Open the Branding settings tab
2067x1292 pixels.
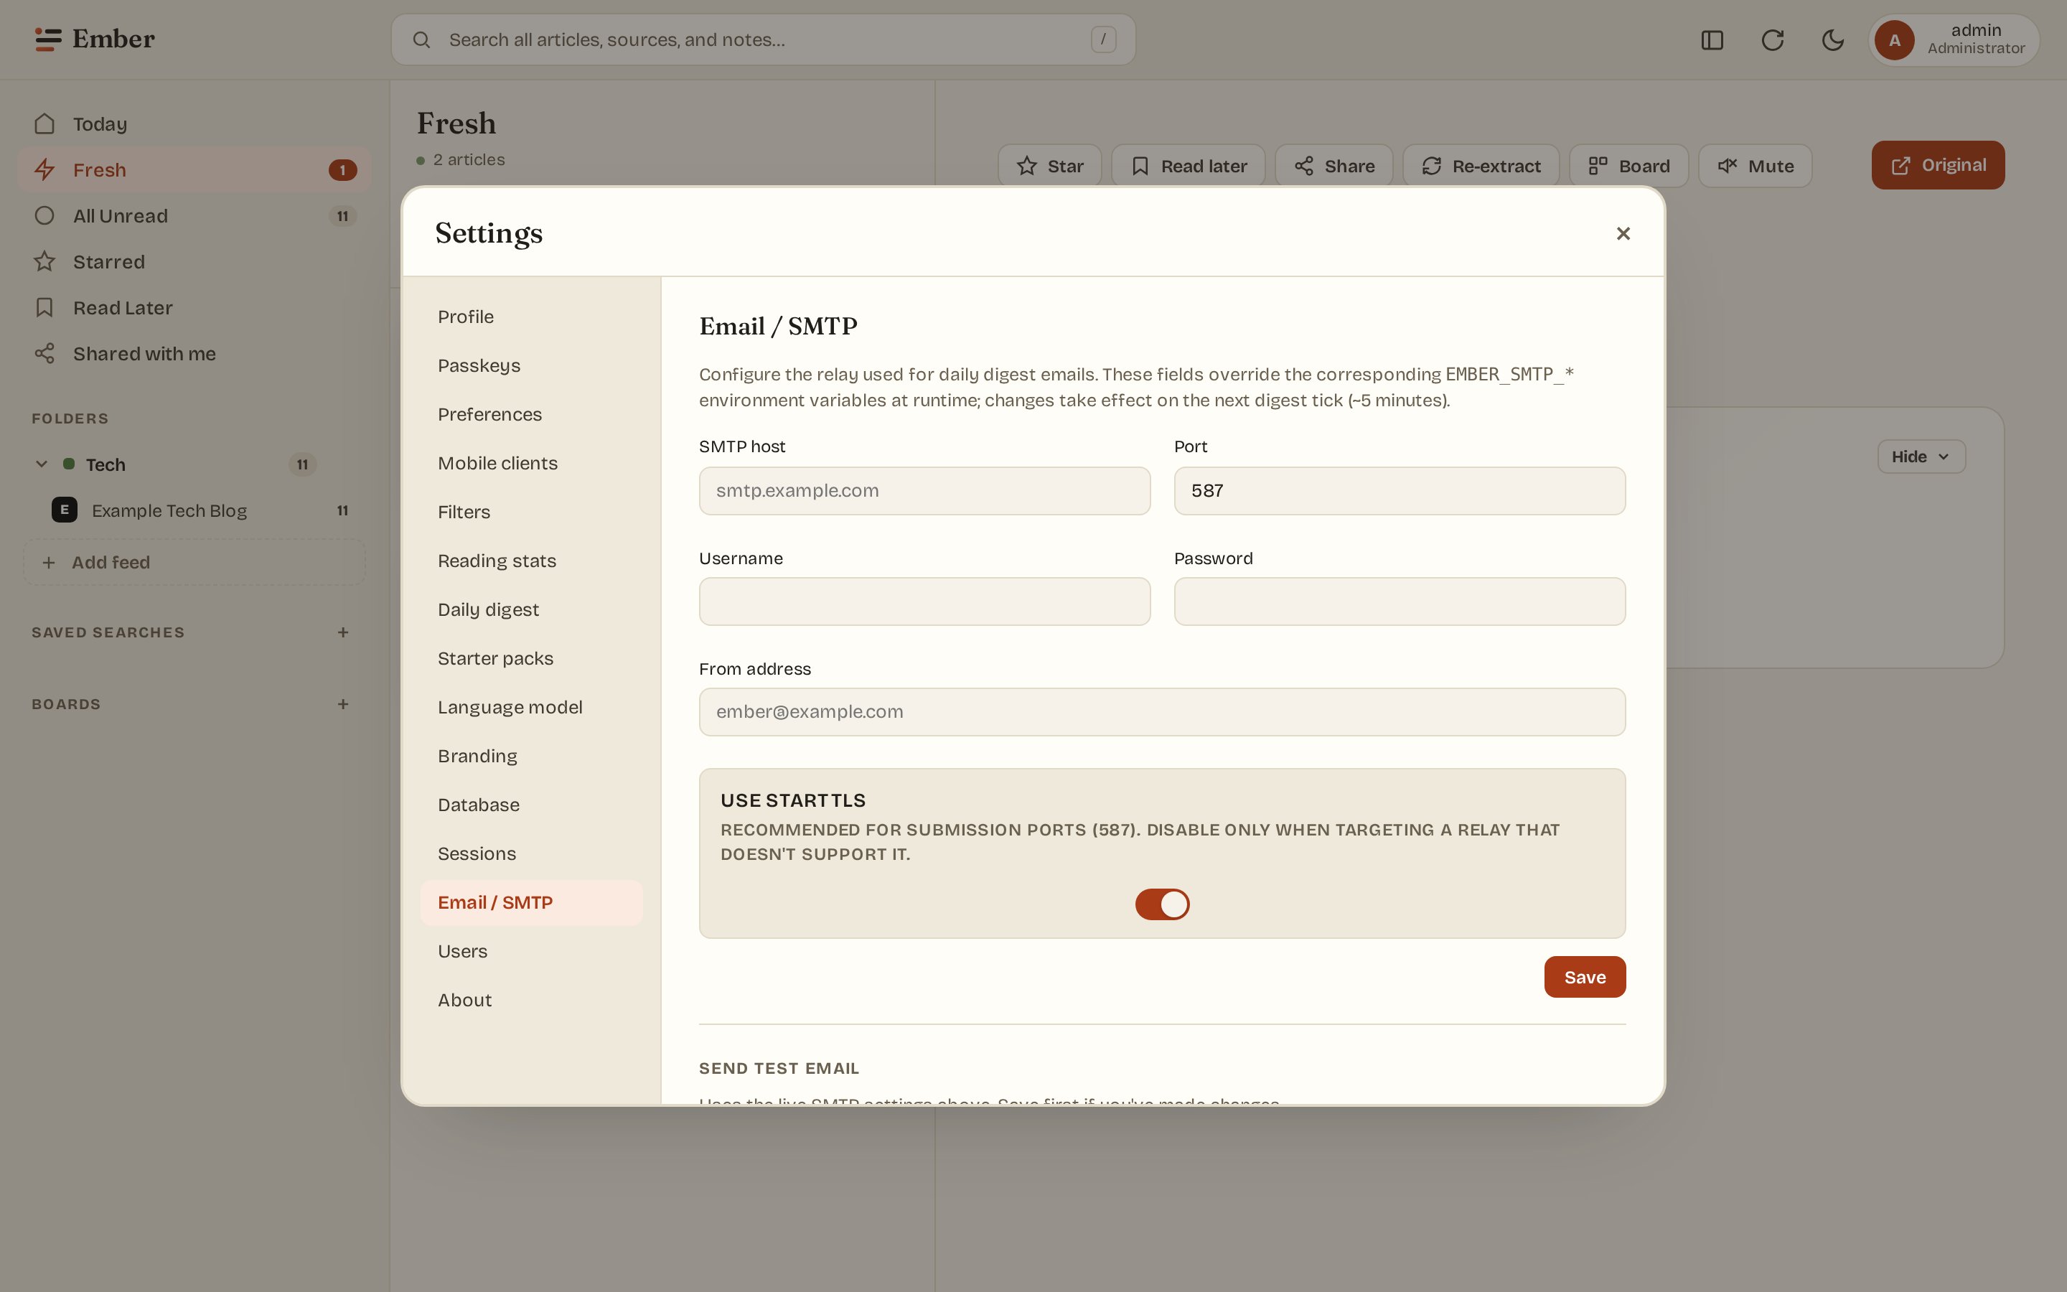[531, 757]
